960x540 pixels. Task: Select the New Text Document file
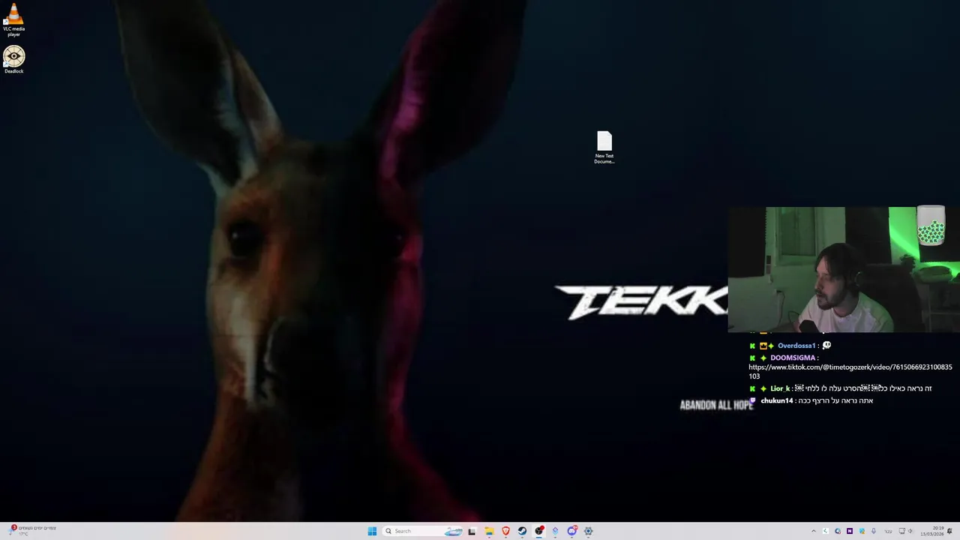click(604, 148)
